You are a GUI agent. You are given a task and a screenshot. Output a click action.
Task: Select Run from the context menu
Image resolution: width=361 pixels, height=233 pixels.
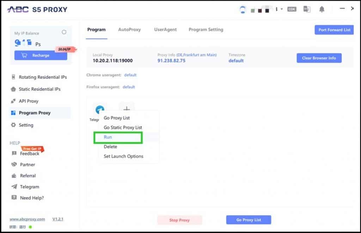pyautogui.click(x=108, y=137)
